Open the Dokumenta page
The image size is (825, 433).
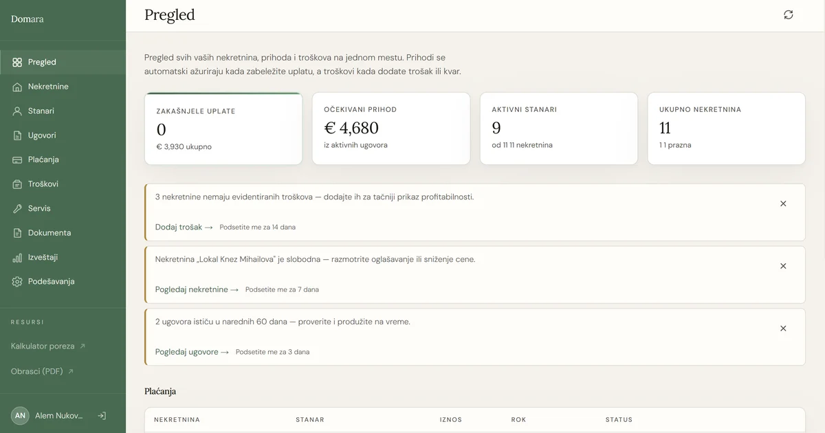pyautogui.click(x=49, y=233)
